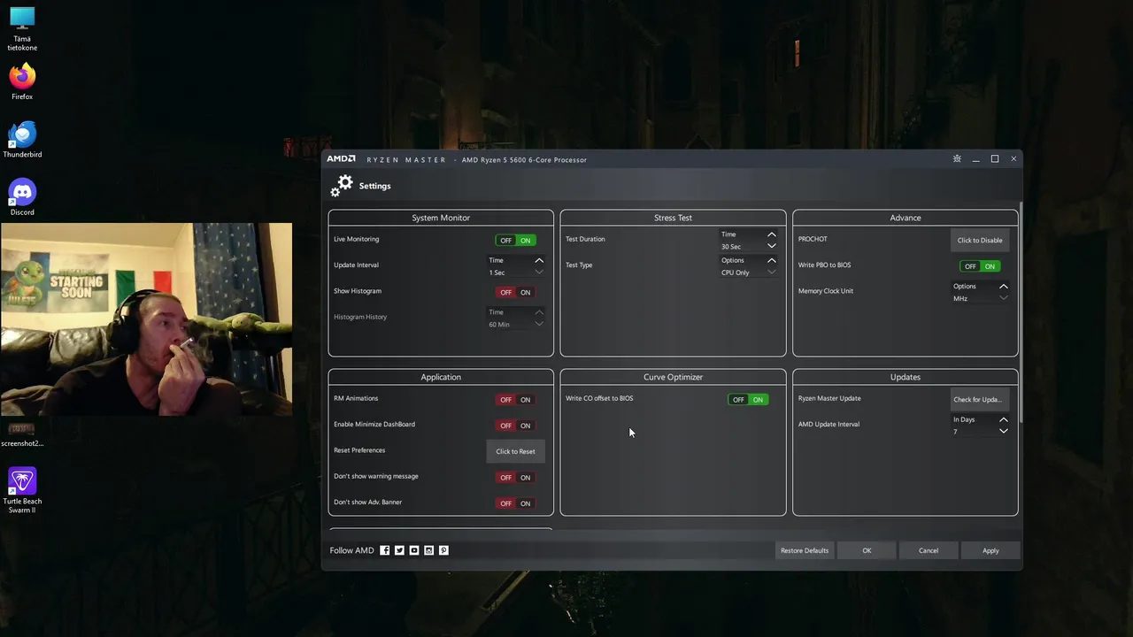Open Firefox desktop shortcut

pos(22,82)
